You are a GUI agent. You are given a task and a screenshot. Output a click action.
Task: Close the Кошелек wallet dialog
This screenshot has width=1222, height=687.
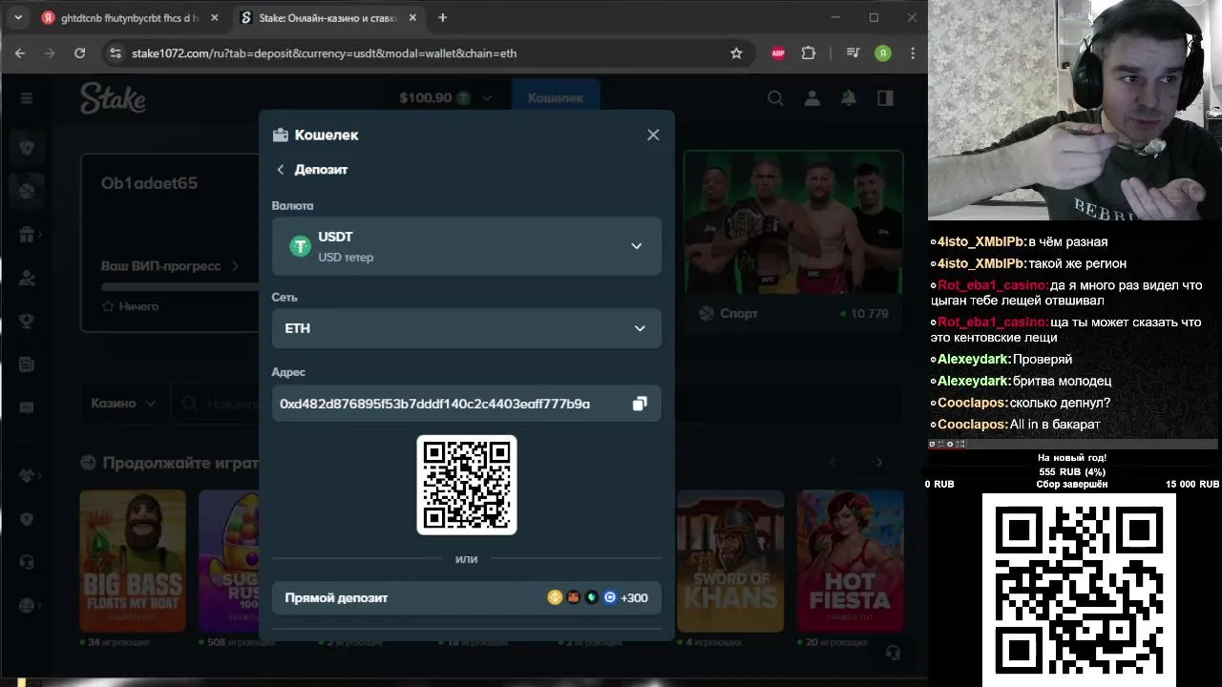click(x=653, y=135)
